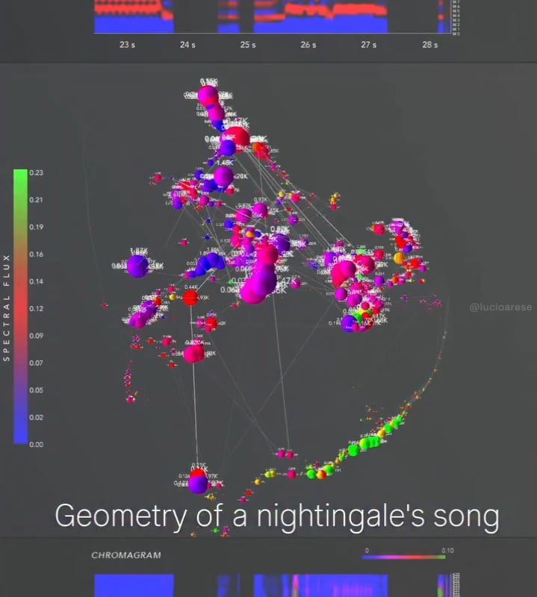
Task: Click the Spectral Flux gradient color bar
Action: pyautogui.click(x=20, y=307)
